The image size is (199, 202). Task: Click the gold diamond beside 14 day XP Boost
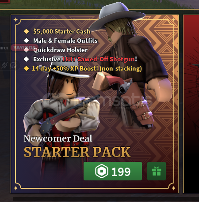[27, 68]
